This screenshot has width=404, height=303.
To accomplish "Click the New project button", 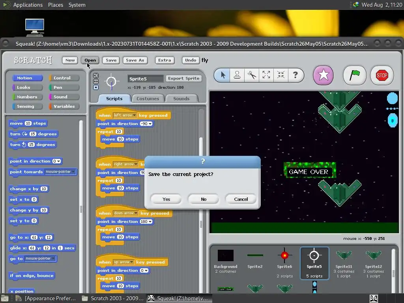I will tap(70, 60).
